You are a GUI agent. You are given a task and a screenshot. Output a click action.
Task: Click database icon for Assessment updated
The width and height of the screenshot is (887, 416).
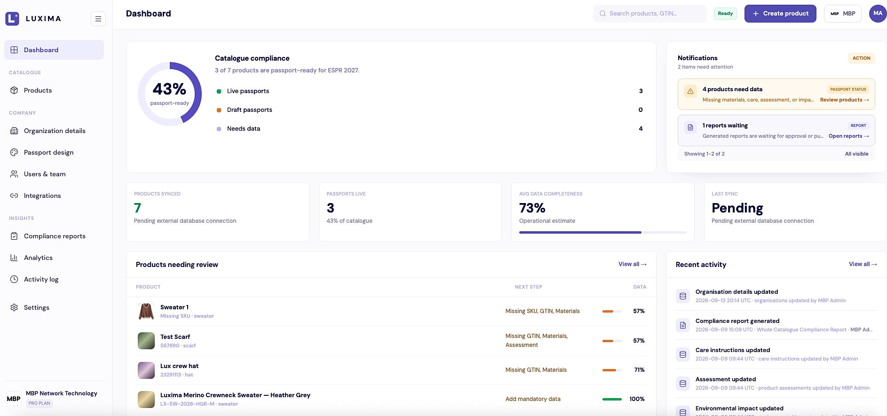pos(683,384)
